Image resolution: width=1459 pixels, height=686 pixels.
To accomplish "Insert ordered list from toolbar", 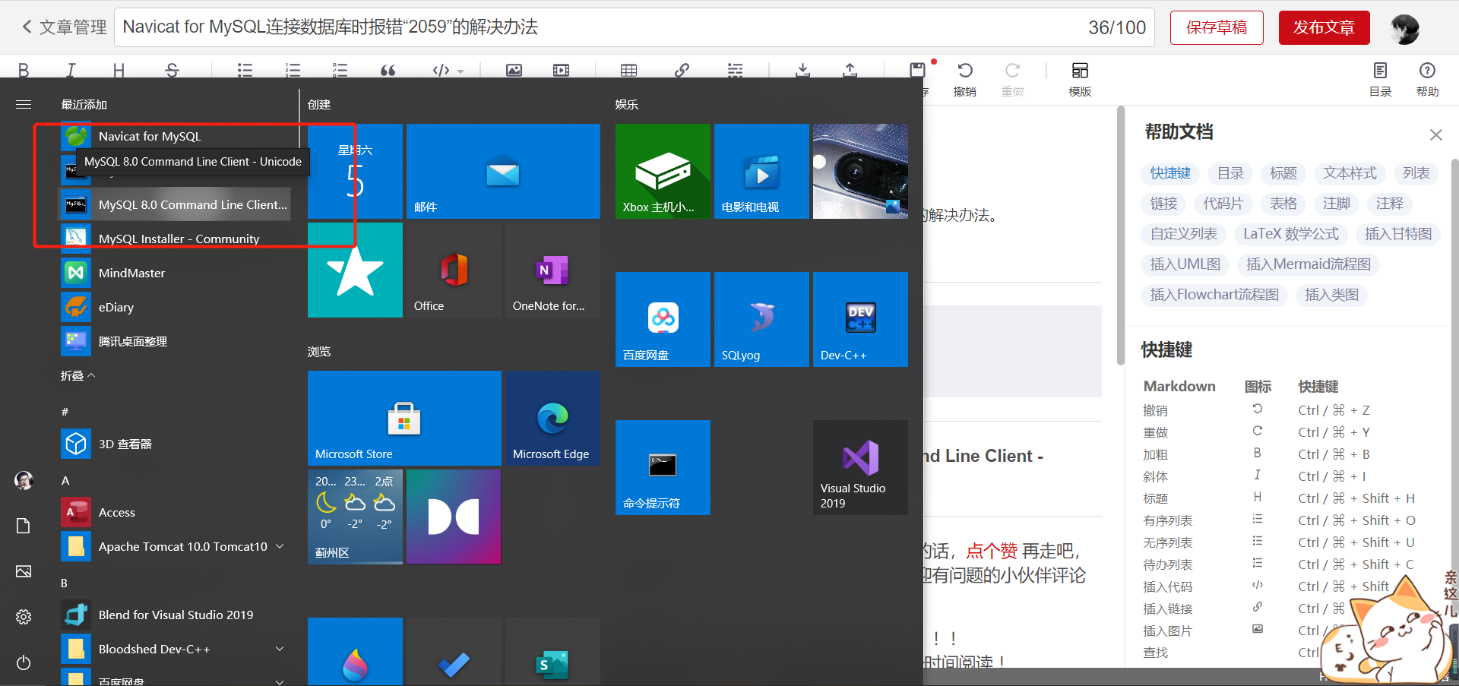I will coord(293,70).
